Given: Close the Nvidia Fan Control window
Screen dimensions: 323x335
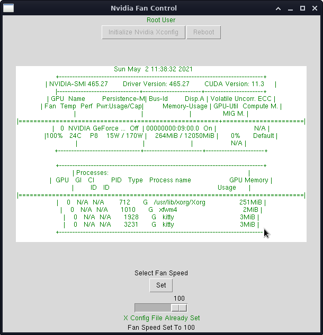Looking at the screenshot, I should [315, 8].
